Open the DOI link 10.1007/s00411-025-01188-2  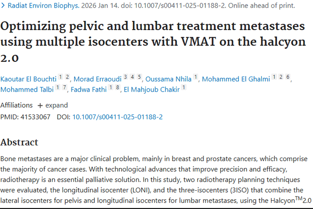pyautogui.click(x=117, y=117)
